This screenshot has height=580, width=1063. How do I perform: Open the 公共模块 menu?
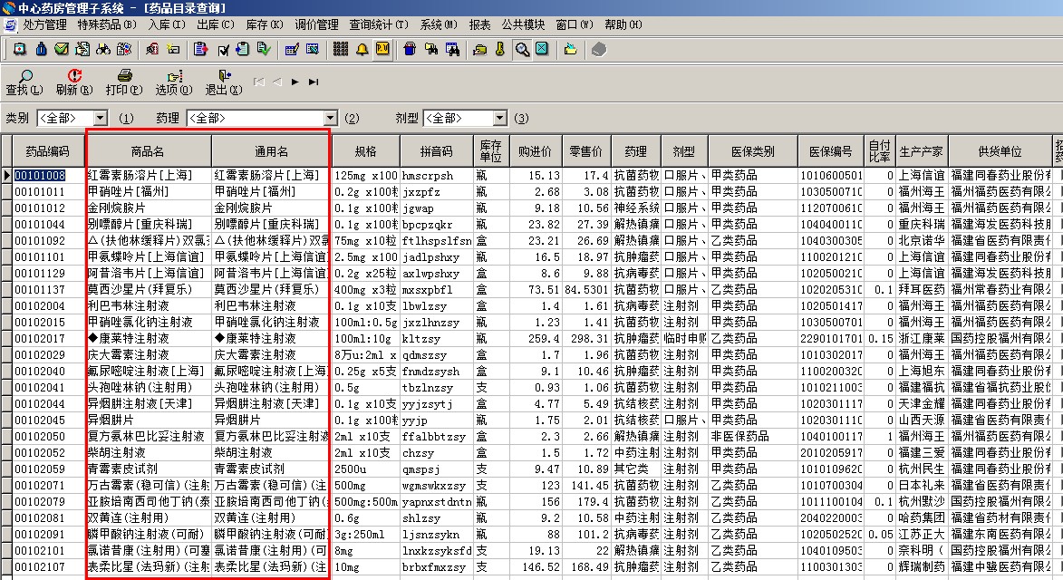click(524, 24)
